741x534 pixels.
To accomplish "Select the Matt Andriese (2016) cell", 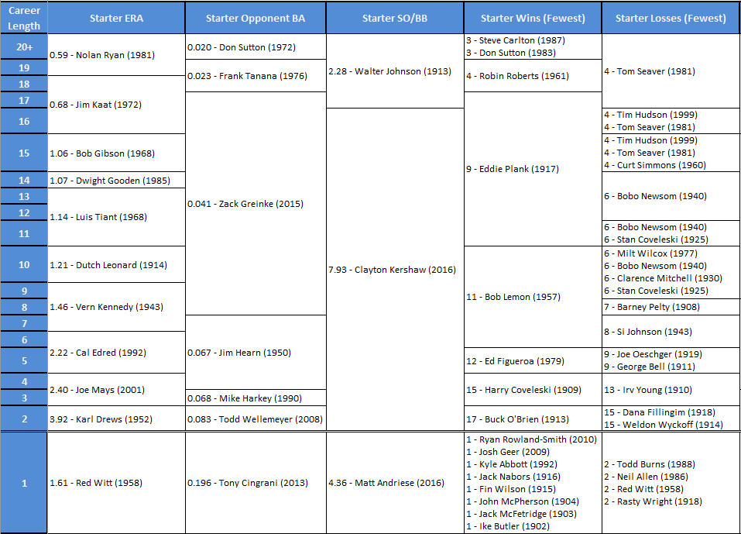I will pyautogui.click(x=394, y=483).
